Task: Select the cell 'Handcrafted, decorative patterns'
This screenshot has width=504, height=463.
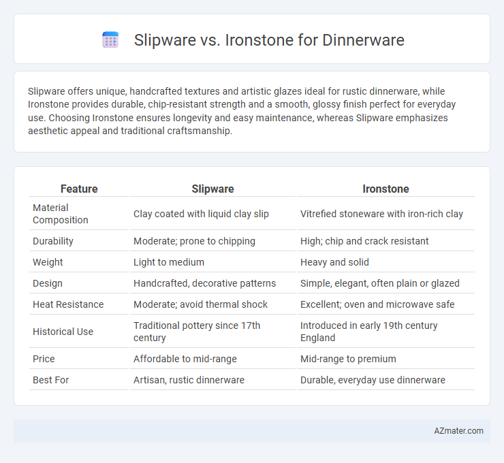Action: [204, 283]
